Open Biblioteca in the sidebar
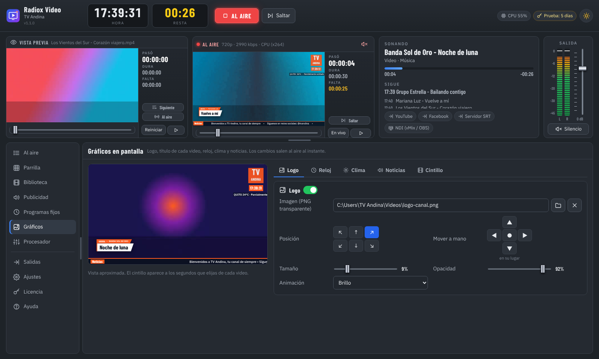The width and height of the screenshot is (599, 359). coord(43,182)
